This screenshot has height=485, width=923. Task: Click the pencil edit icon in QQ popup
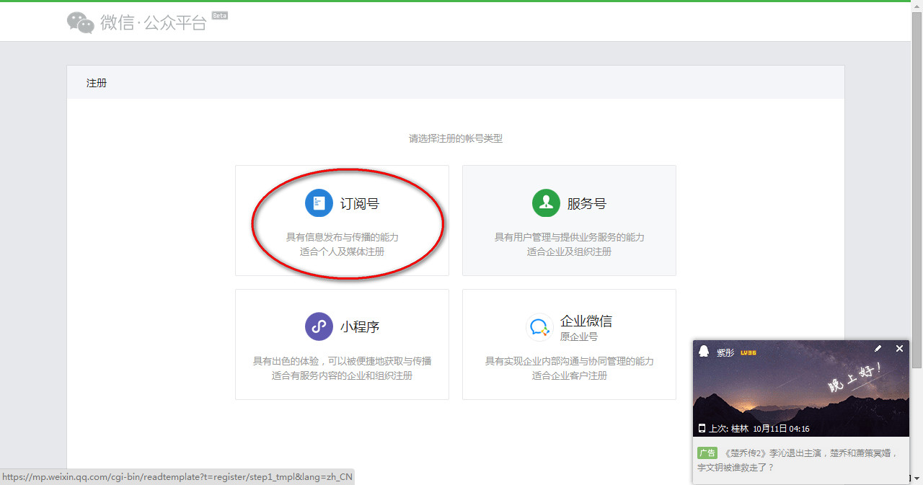click(878, 349)
